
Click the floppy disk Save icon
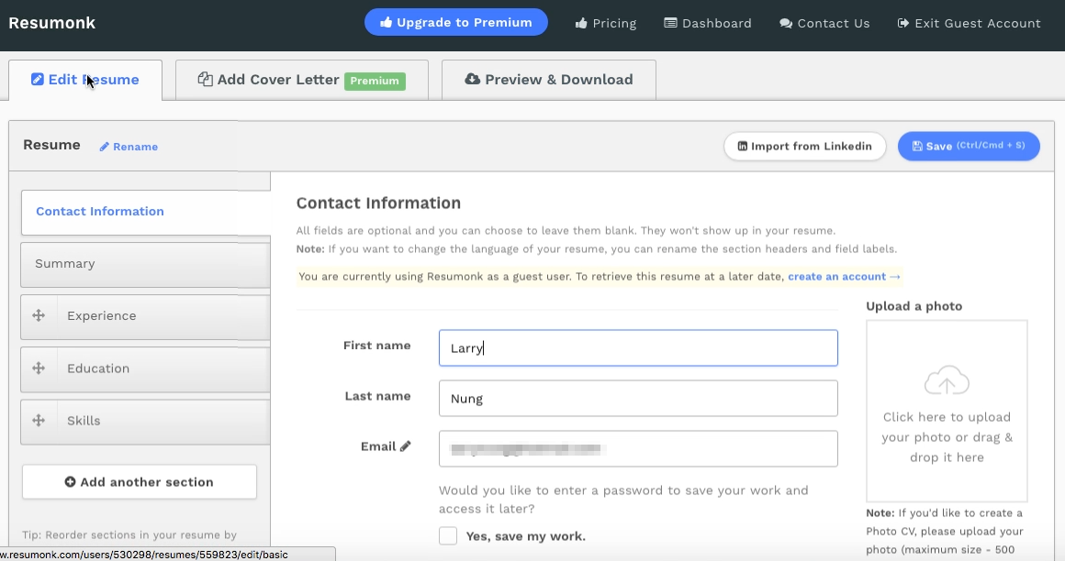[917, 146]
